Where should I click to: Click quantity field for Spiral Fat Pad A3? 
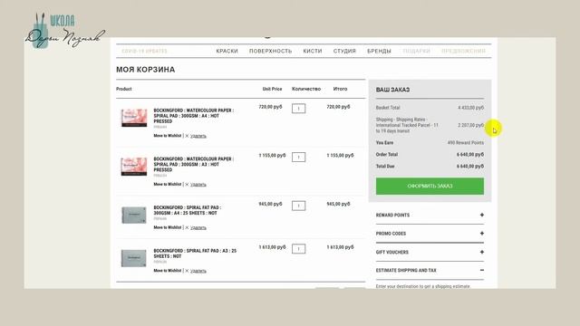point(298,249)
